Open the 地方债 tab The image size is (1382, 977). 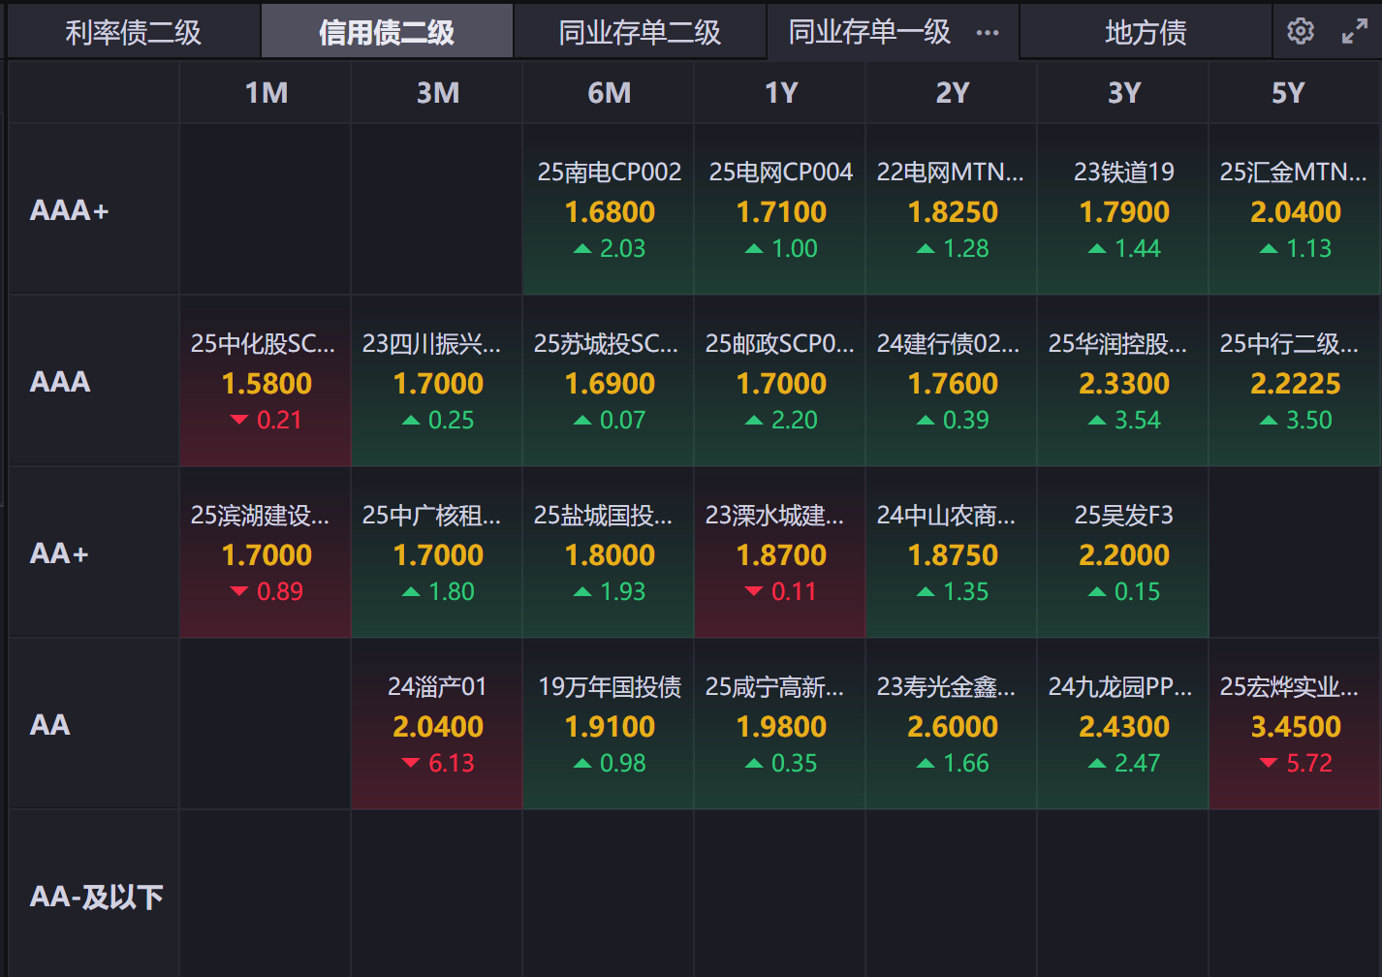[x=1146, y=33]
